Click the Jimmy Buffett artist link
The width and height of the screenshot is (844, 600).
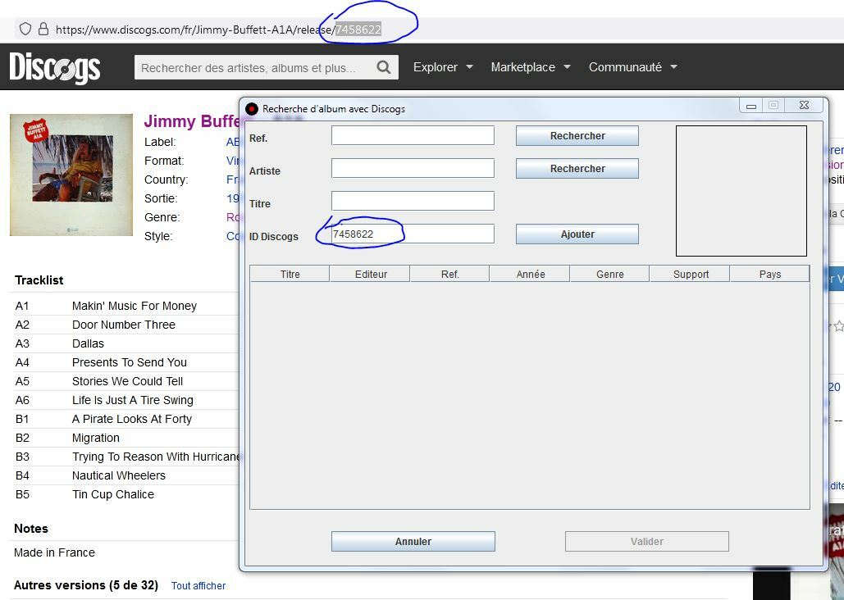192,121
